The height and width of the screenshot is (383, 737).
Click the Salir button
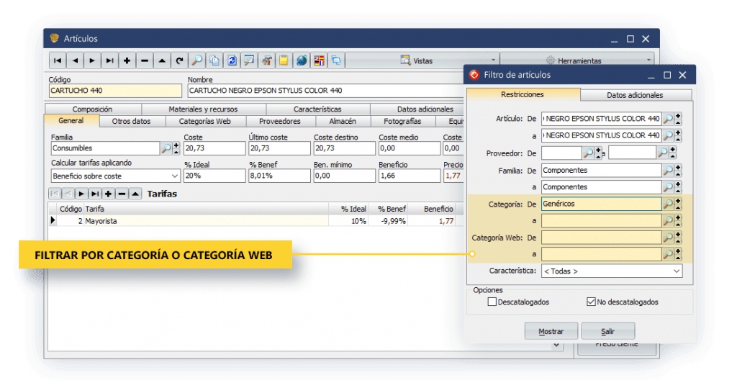tap(608, 332)
